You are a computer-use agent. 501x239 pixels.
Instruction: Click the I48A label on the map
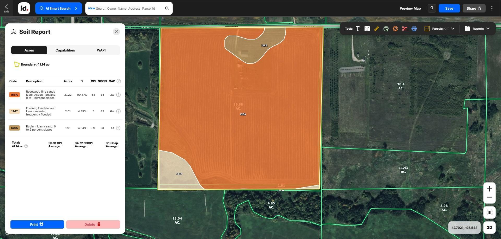264,45
